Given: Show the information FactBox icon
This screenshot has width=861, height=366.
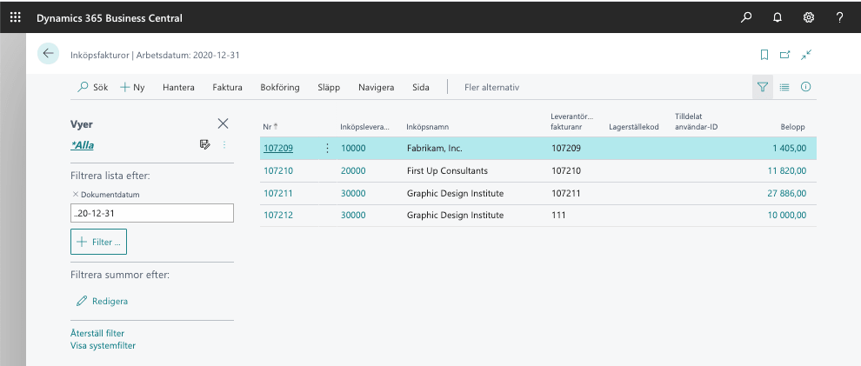Looking at the screenshot, I should [x=805, y=87].
